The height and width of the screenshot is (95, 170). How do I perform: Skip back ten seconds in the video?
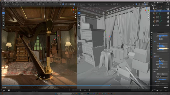point(80,90)
